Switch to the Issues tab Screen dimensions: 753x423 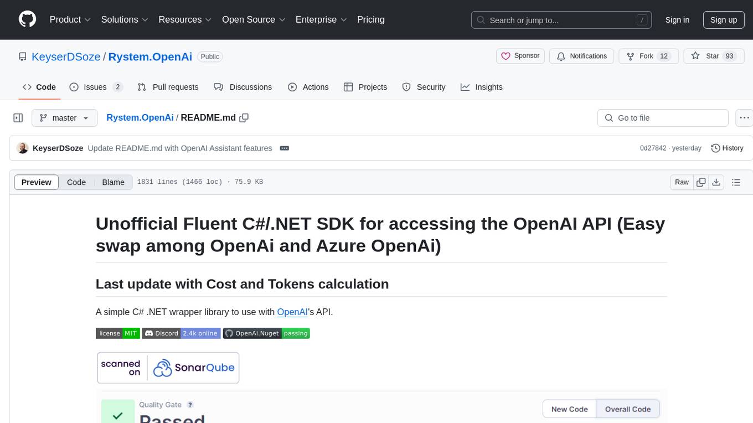pos(96,87)
